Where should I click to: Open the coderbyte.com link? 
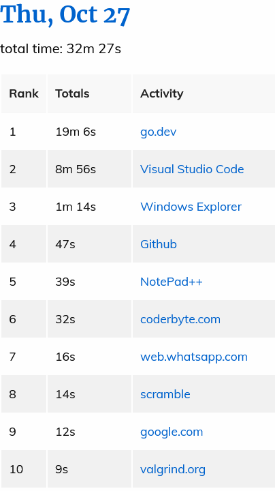click(180, 319)
